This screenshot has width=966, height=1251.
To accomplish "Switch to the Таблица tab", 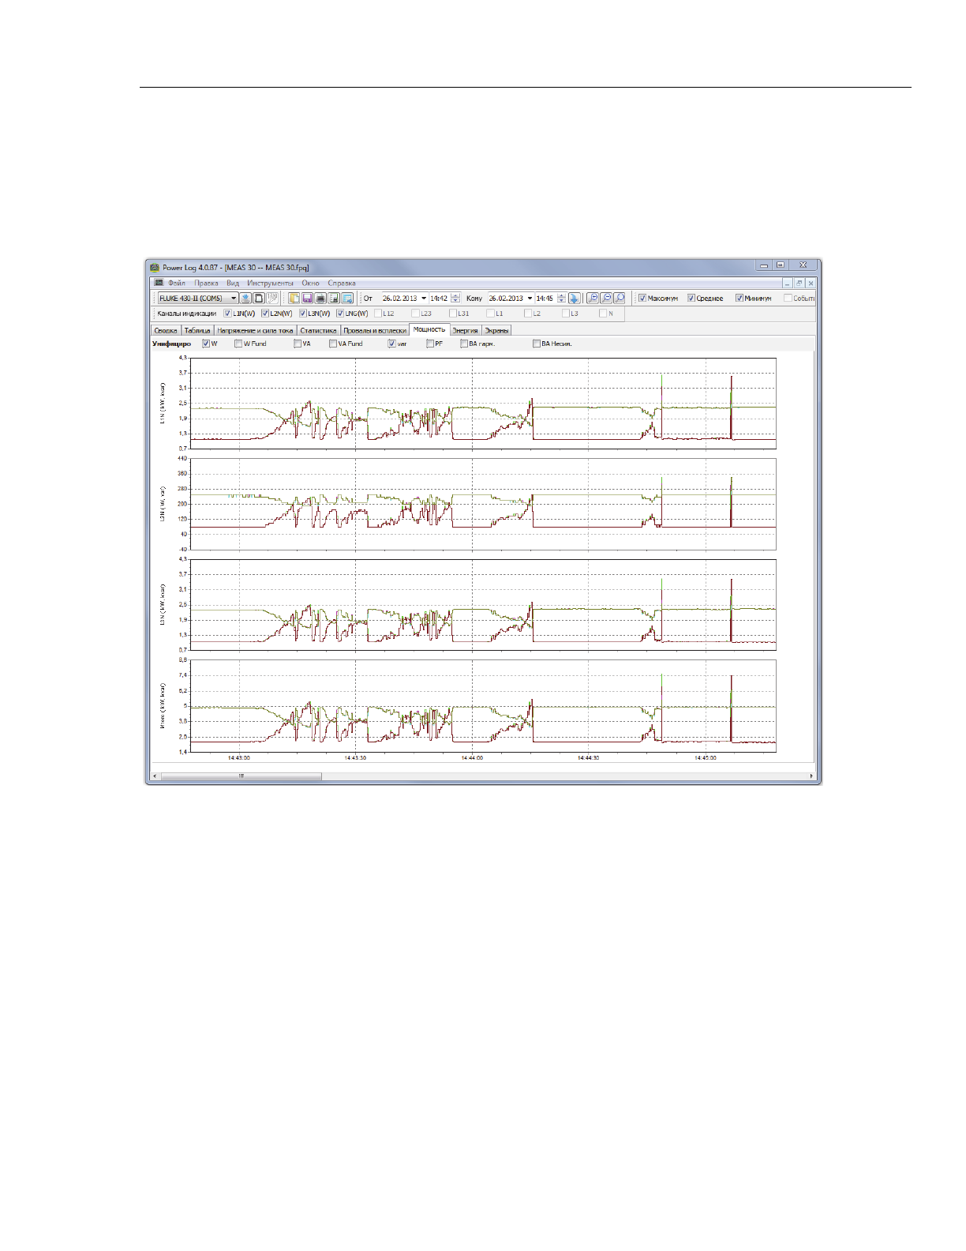I will (197, 330).
